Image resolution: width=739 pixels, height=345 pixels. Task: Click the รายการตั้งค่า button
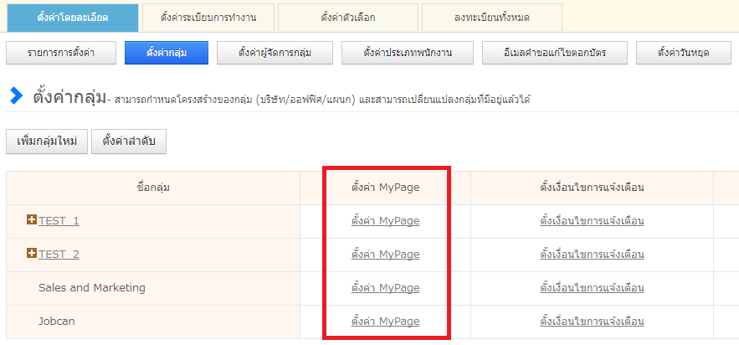click(x=60, y=53)
